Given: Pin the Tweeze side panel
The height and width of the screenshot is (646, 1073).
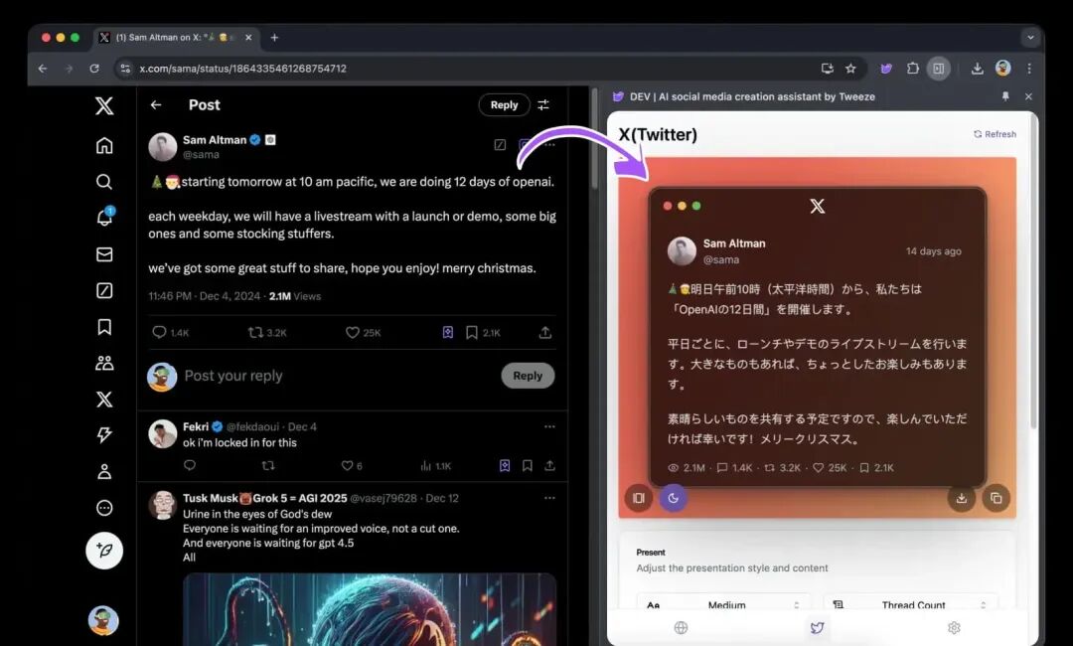Looking at the screenshot, I should (x=1005, y=96).
